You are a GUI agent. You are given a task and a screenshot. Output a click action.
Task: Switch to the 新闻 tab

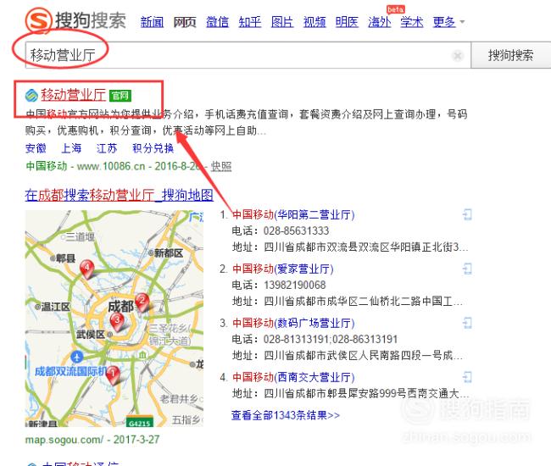click(152, 22)
